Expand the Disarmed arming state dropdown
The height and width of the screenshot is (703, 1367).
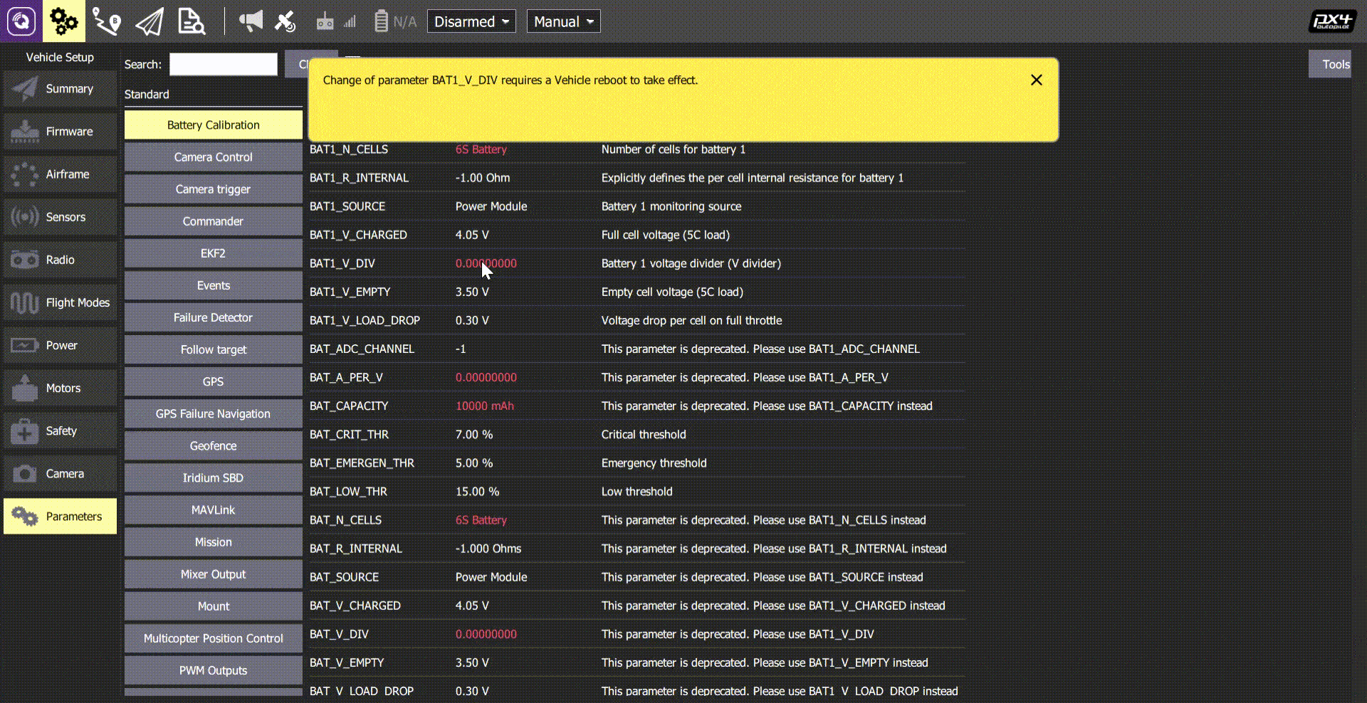tap(471, 21)
